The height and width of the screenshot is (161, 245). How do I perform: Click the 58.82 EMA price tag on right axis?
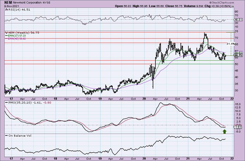click(238, 52)
